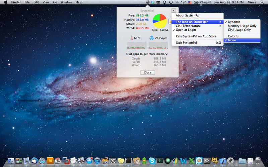Open Activity Monitor in Dock
Image resolution: width=268 pixels, height=167 pixels.
point(160,161)
